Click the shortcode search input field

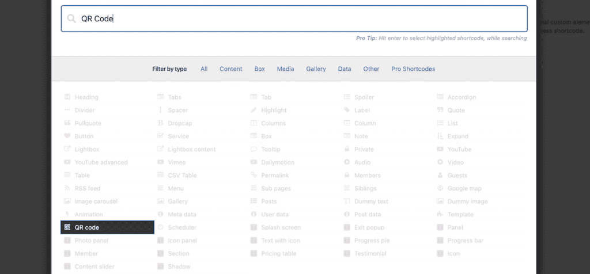(x=300, y=18)
